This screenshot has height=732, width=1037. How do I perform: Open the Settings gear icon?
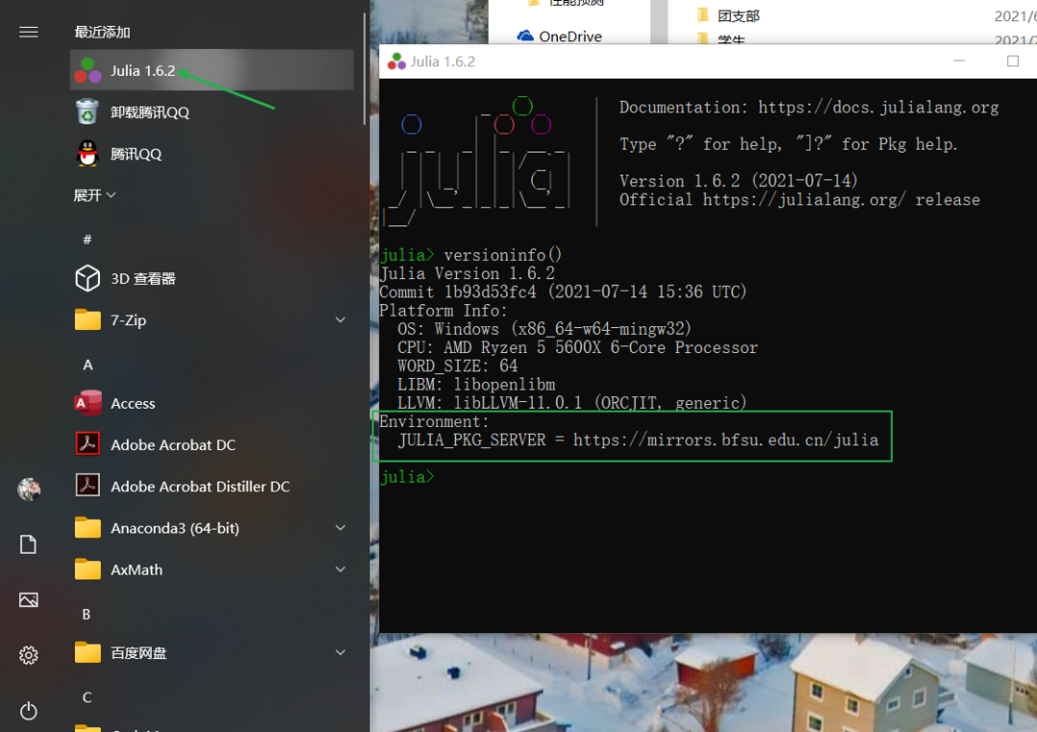(29, 655)
